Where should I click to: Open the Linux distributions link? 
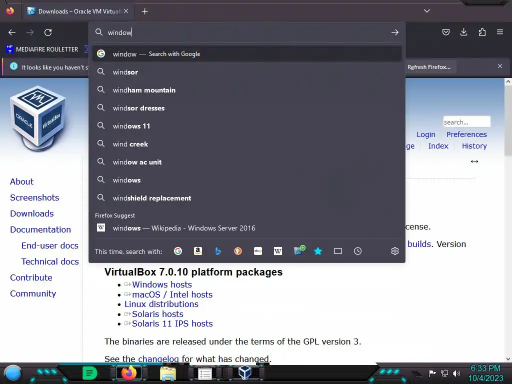(161, 304)
